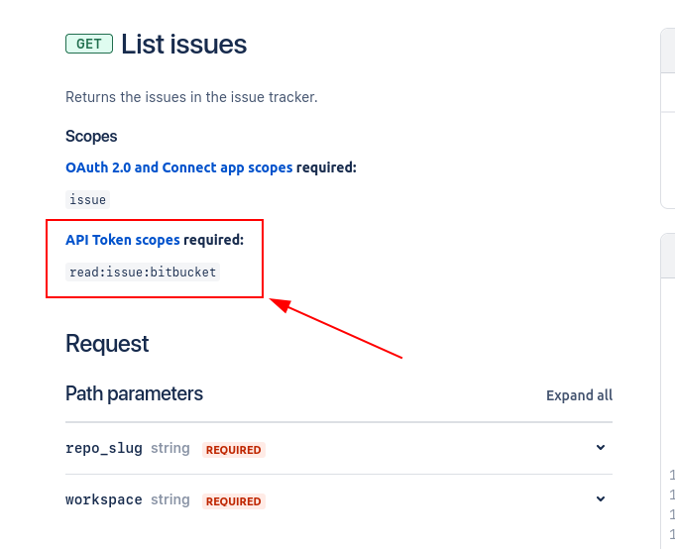Click the repo_slug parameter name

(104, 448)
